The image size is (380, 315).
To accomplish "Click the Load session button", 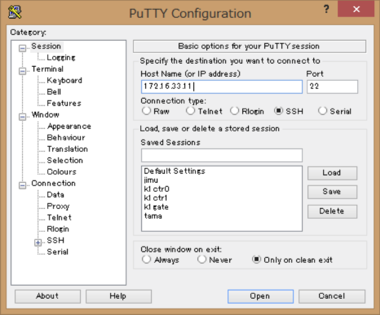I will [x=332, y=173].
